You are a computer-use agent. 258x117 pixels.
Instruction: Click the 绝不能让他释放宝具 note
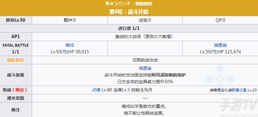click(x=144, y=113)
